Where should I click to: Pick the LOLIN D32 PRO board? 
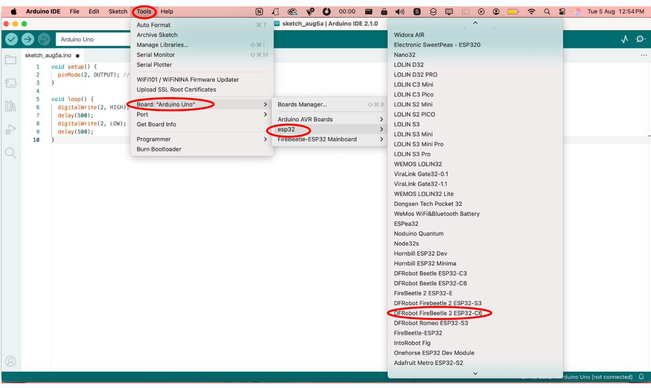tap(475, 75)
